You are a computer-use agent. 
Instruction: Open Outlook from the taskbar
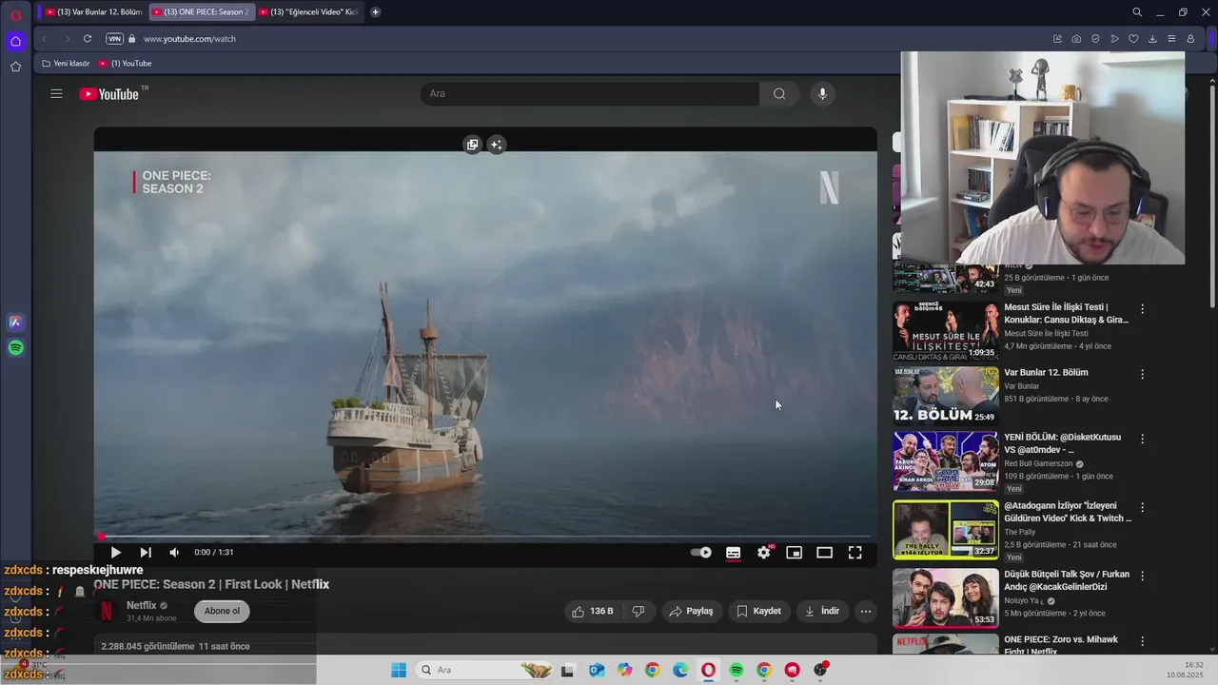pyautogui.click(x=597, y=670)
